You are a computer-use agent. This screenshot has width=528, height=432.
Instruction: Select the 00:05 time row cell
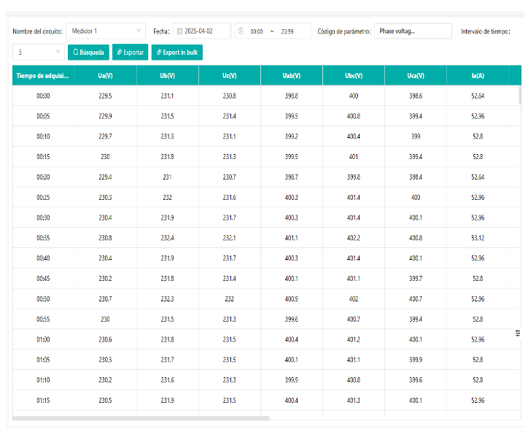(43, 116)
